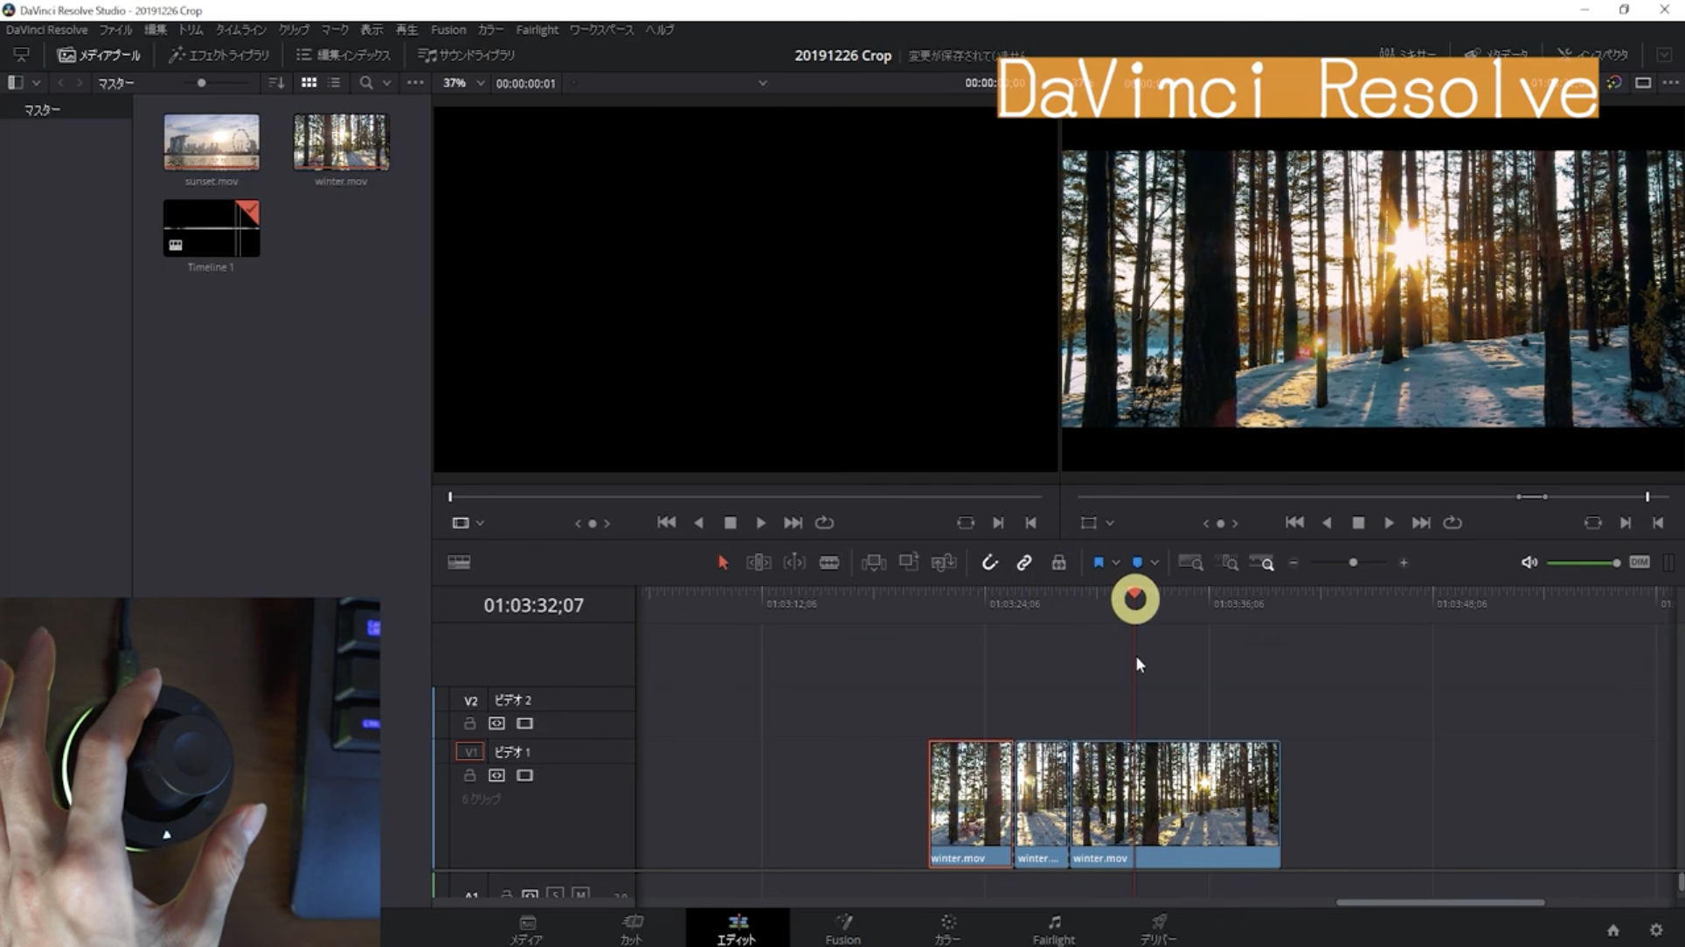
Task: Select the arrow selection mode tool
Action: click(723, 563)
